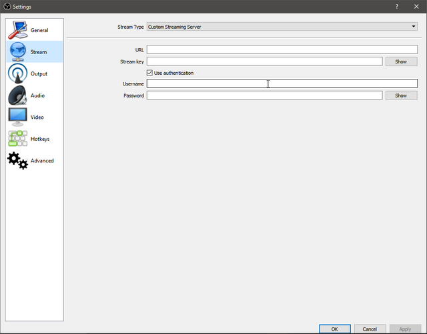Click the question mark help button
427x334 pixels.
(397, 7)
